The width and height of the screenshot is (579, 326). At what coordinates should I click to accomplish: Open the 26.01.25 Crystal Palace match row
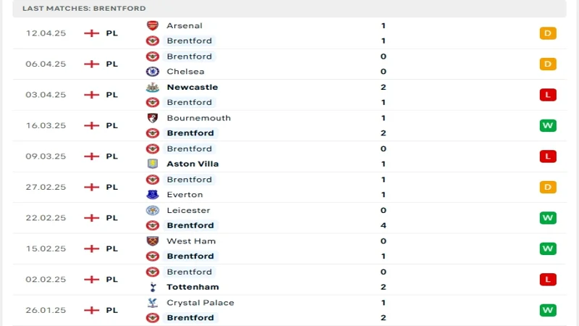click(289, 310)
